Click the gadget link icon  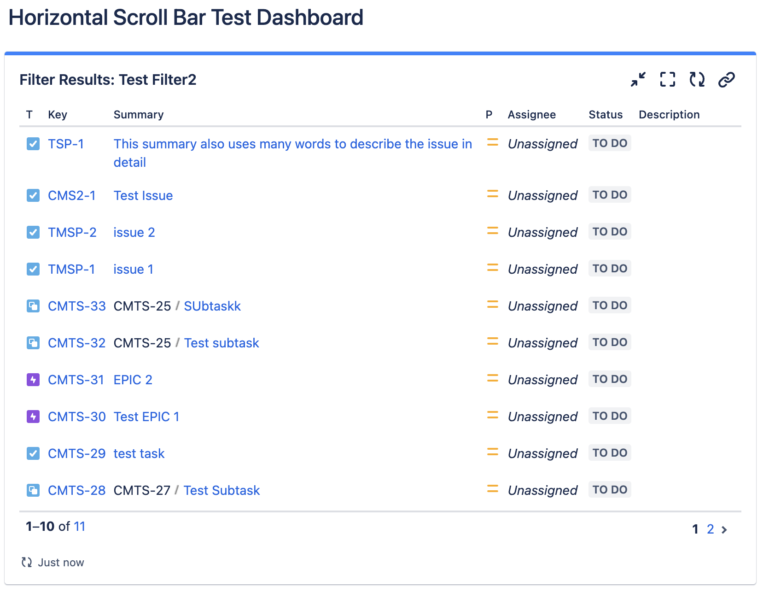pyautogui.click(x=726, y=80)
